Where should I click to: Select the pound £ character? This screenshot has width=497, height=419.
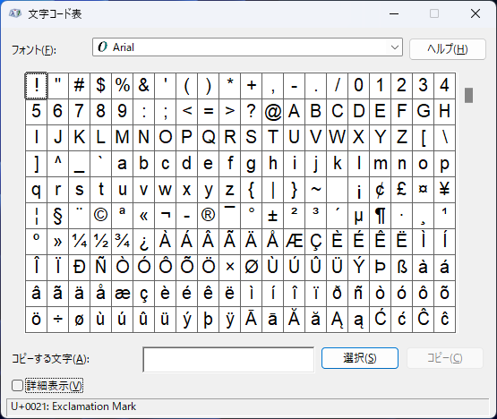click(401, 190)
